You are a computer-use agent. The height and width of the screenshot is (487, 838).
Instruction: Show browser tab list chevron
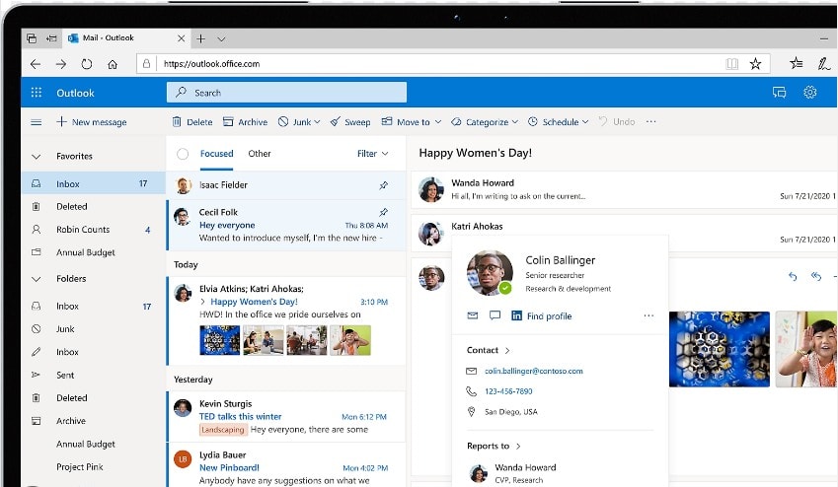point(221,38)
